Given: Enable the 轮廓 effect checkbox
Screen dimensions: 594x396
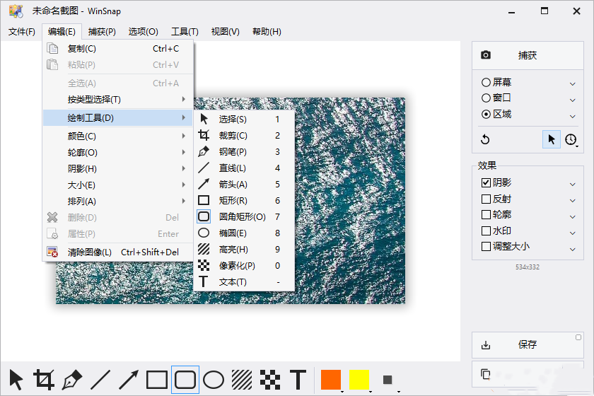Looking at the screenshot, I should pyautogui.click(x=486, y=215).
